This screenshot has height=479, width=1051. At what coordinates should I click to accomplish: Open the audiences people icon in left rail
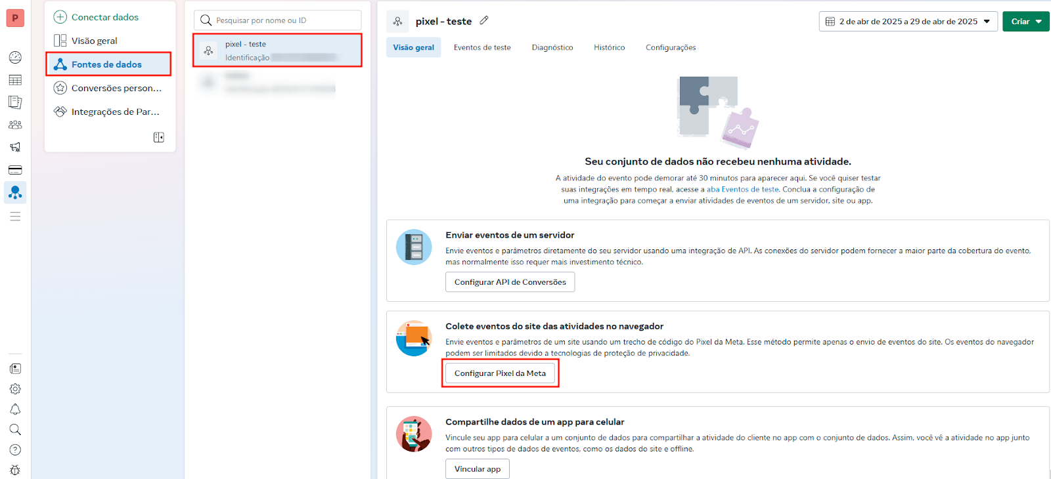pyautogui.click(x=15, y=125)
